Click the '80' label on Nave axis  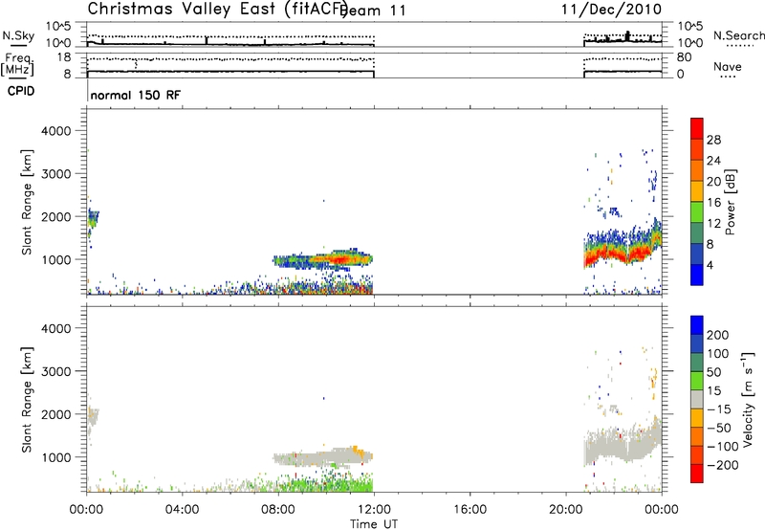tap(684, 57)
